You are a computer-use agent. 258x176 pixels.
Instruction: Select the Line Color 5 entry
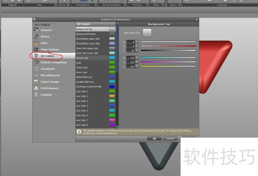click(x=95, y=111)
